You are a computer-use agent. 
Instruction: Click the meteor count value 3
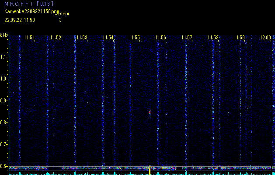[x=60, y=20]
